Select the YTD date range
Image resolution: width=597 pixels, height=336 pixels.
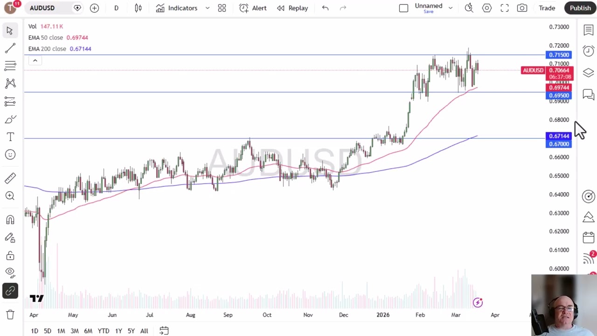click(104, 331)
